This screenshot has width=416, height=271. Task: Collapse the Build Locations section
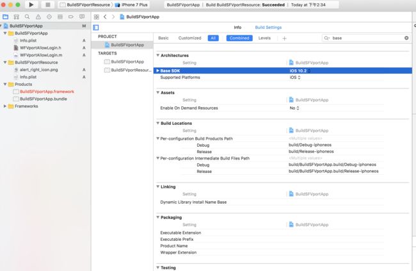[x=158, y=123]
